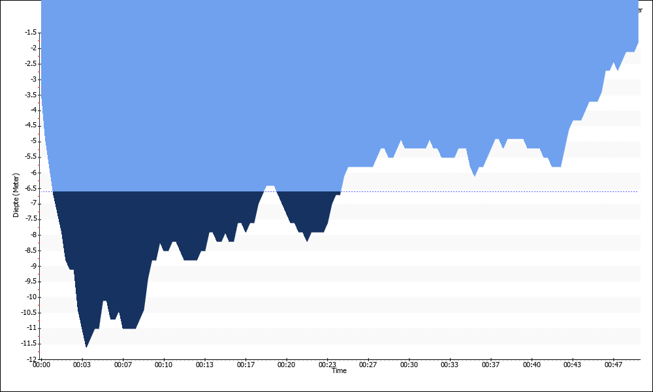Click the "00:30" time axis label
Screen dimensions: 653x392
coord(409,365)
